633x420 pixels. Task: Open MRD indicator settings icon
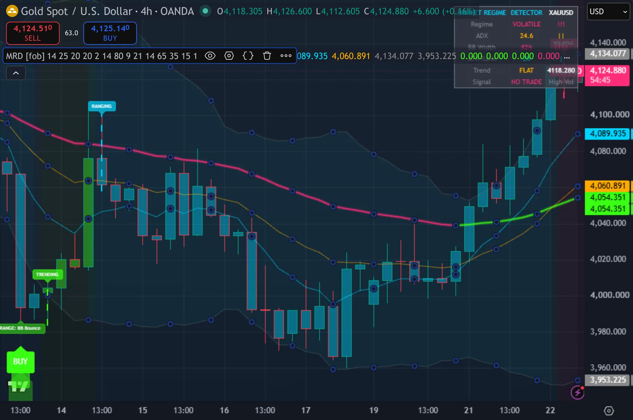tap(229, 56)
